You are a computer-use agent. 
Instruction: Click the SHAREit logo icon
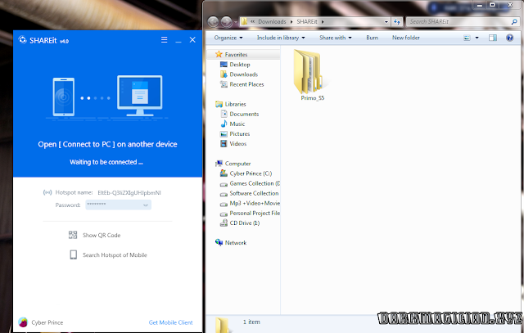[x=22, y=40]
